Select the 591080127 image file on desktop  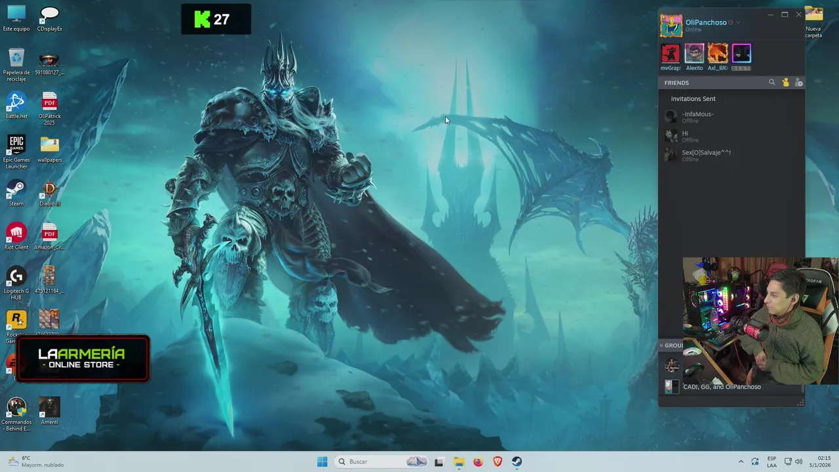49,65
